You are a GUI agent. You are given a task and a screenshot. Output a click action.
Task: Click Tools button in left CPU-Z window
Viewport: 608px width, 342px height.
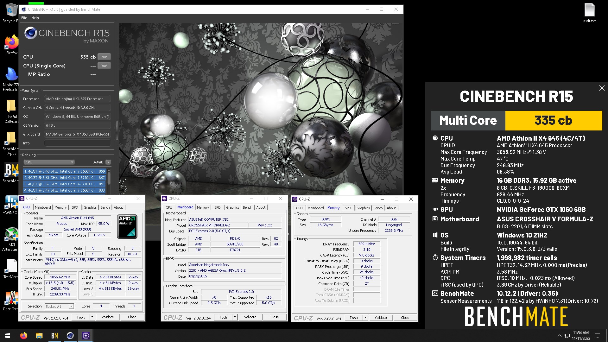[x=81, y=317]
